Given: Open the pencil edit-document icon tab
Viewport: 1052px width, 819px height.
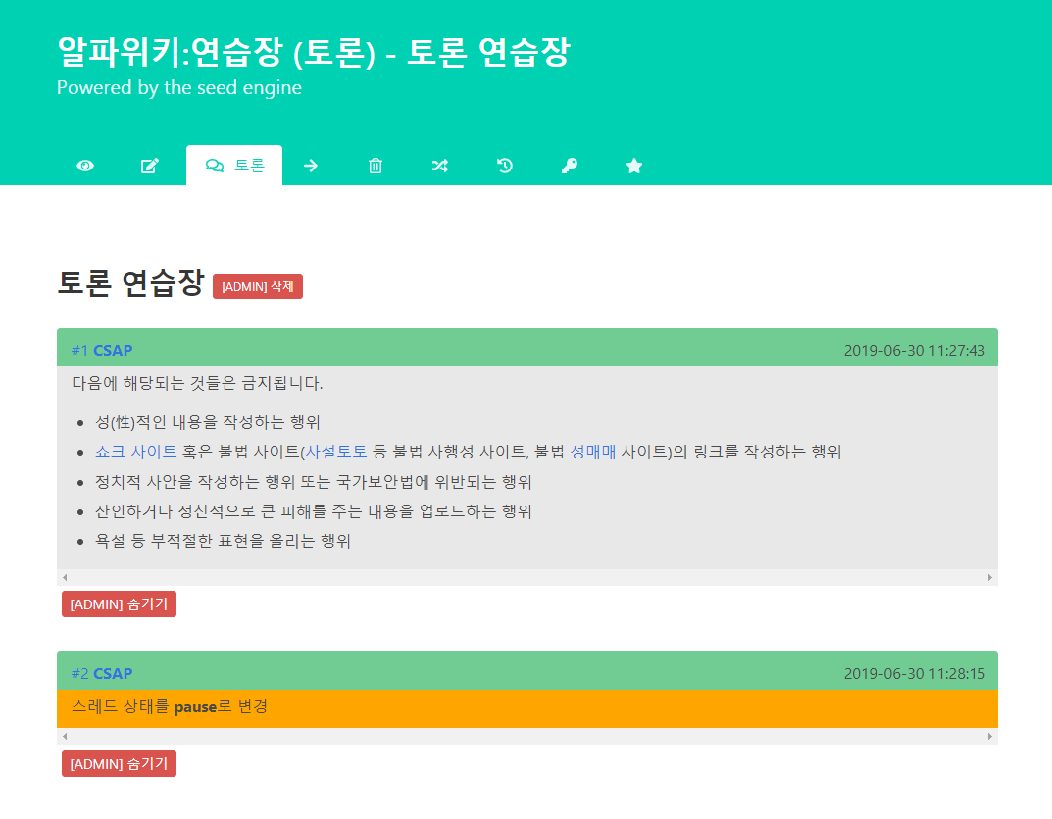Looking at the screenshot, I should pos(150,166).
